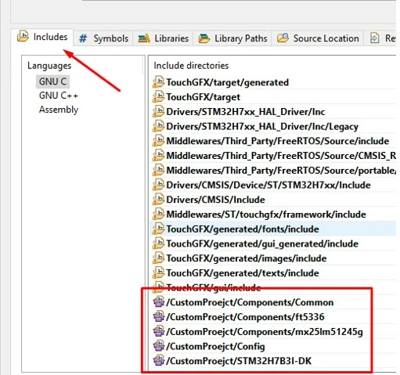Select the TouchGFX/target include directory
The height and width of the screenshot is (375, 400).
coord(273,97)
